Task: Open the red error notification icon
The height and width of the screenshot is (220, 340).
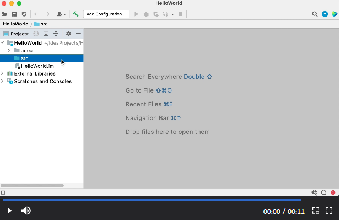Action: pyautogui.click(x=333, y=192)
